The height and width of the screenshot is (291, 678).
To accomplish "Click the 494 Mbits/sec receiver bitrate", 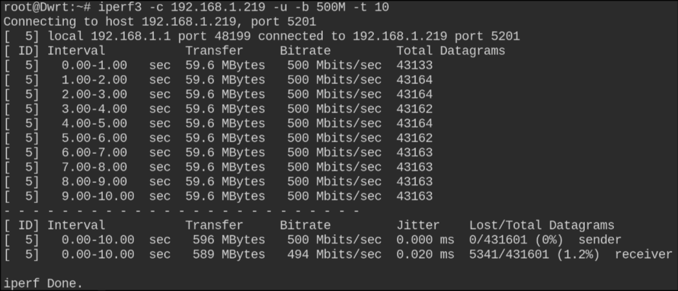I will [334, 254].
